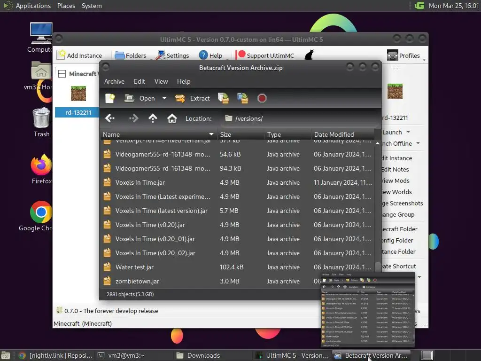Screen dimensions: 481x361
Task: Open the View menu
Action: click(161, 81)
